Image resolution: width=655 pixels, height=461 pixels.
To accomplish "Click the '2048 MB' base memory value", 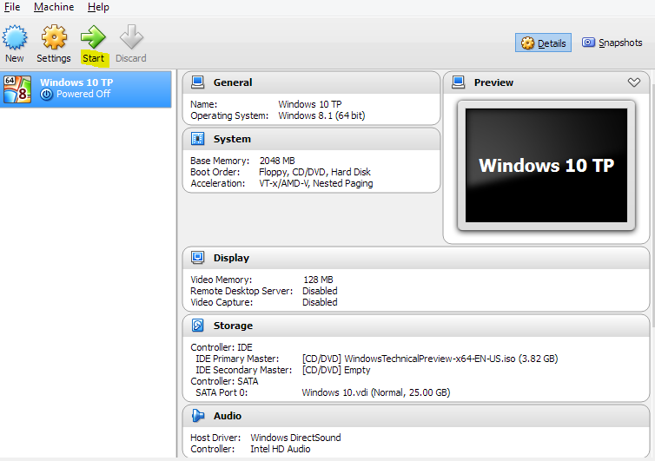I will click(x=277, y=161).
